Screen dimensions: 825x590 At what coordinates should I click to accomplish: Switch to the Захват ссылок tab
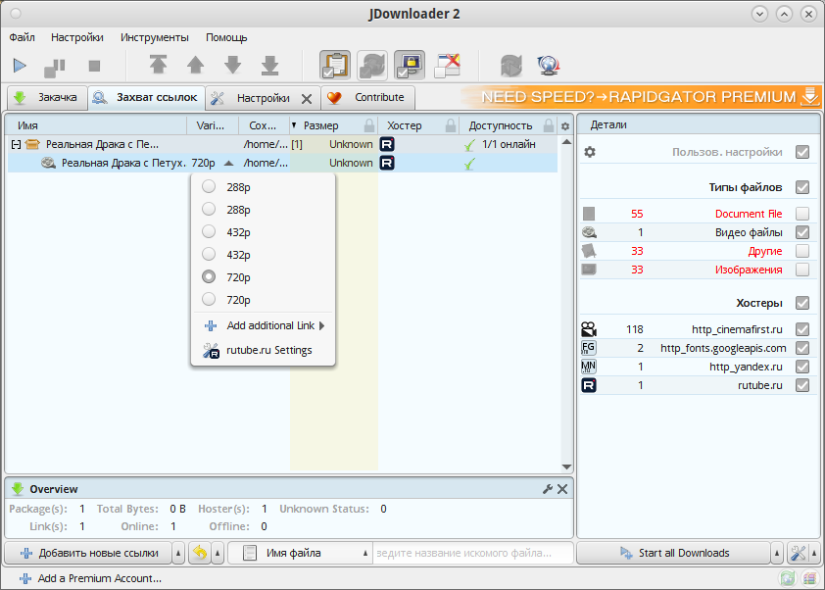[x=146, y=97]
